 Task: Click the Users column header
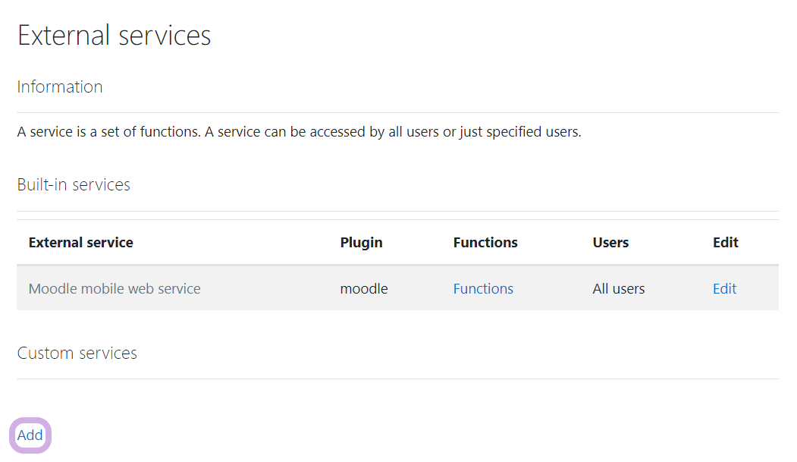(x=610, y=243)
